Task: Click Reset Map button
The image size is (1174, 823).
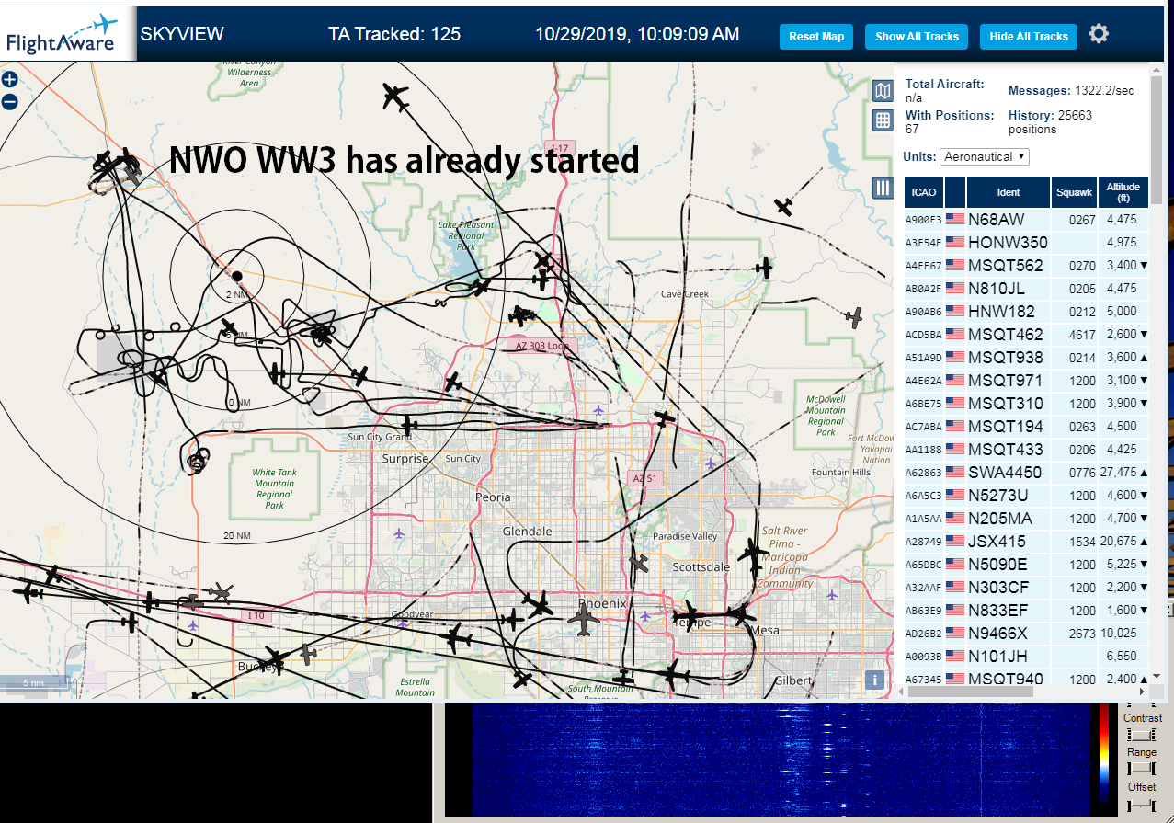Action: pyautogui.click(x=816, y=37)
